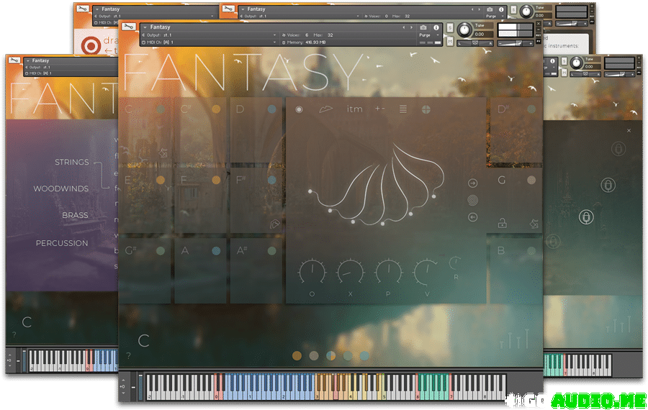Expand name arrow in top-left back window header

point(96,9)
